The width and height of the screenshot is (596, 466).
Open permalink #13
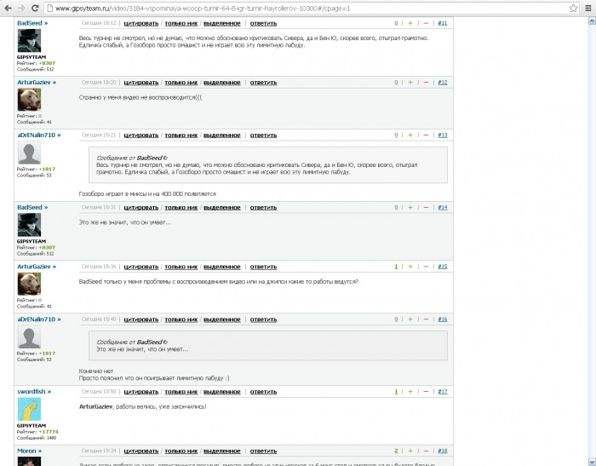click(443, 135)
